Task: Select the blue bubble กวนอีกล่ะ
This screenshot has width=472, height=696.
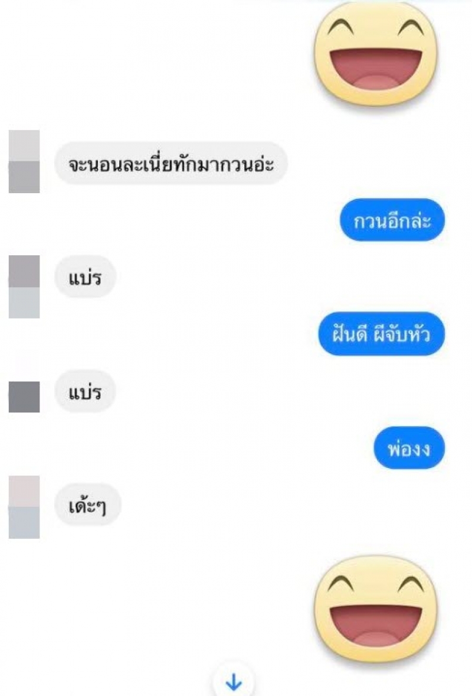Action: (392, 220)
